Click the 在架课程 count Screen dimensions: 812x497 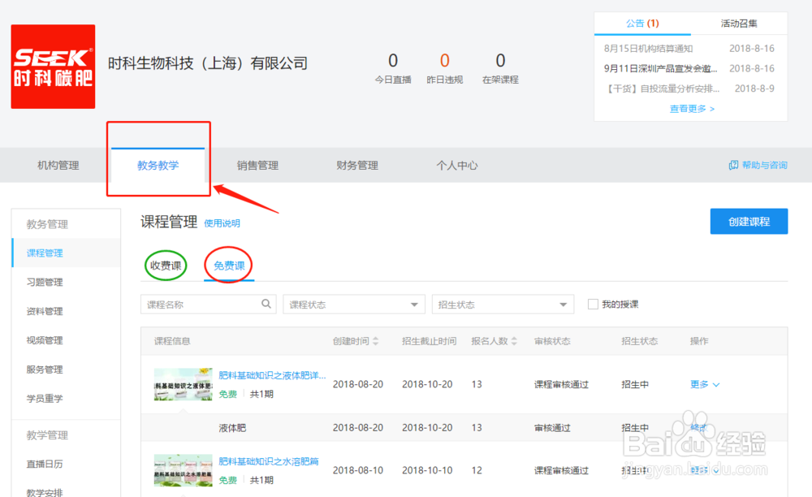[500, 61]
